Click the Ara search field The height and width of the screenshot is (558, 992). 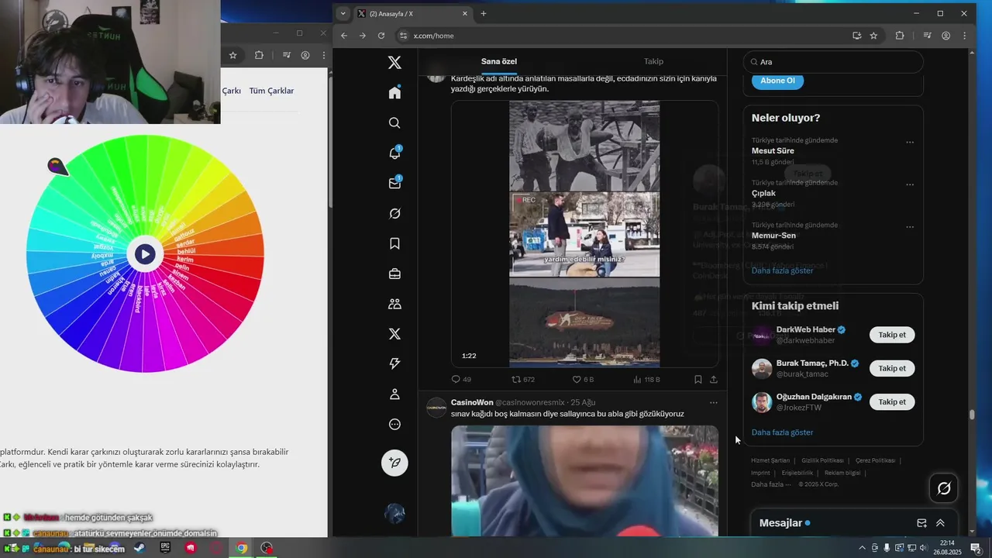833,62
